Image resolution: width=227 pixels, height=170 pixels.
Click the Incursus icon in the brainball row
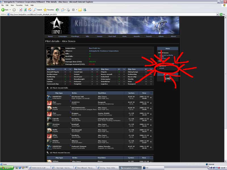point(49,125)
